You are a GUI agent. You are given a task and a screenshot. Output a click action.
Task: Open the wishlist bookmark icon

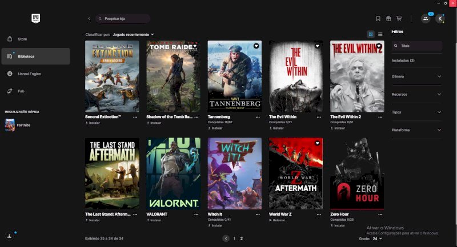pyautogui.click(x=378, y=19)
